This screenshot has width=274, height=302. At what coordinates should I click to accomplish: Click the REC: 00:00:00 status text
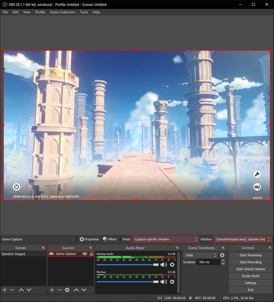coord(205,298)
